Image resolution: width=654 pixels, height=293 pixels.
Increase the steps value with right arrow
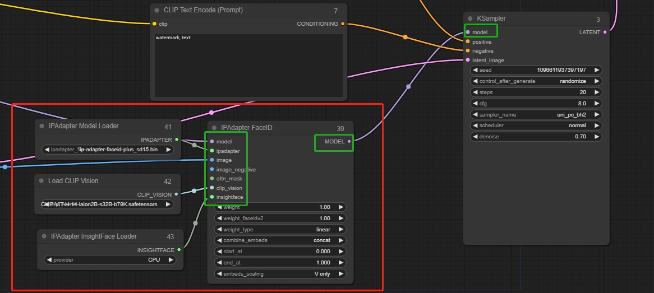pos(597,92)
